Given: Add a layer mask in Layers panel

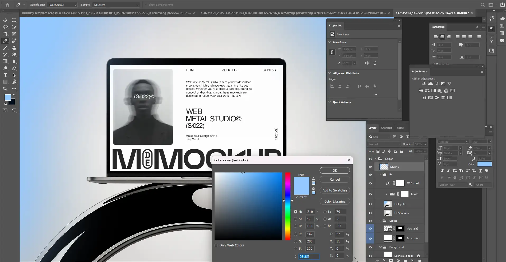Looking at the screenshot, I should 391,260.
